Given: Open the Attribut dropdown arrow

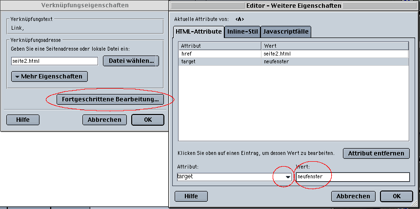Looking at the screenshot, I should tap(288, 177).
